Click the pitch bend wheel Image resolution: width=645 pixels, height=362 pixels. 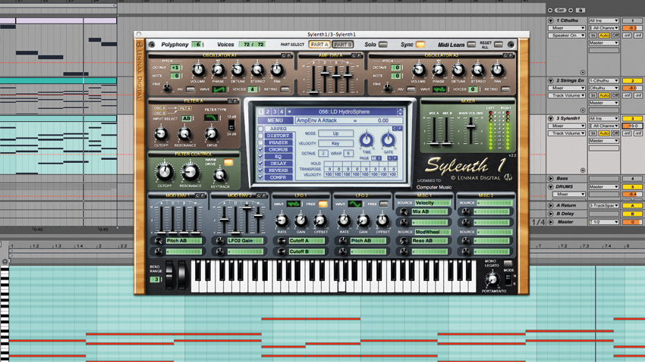point(169,276)
